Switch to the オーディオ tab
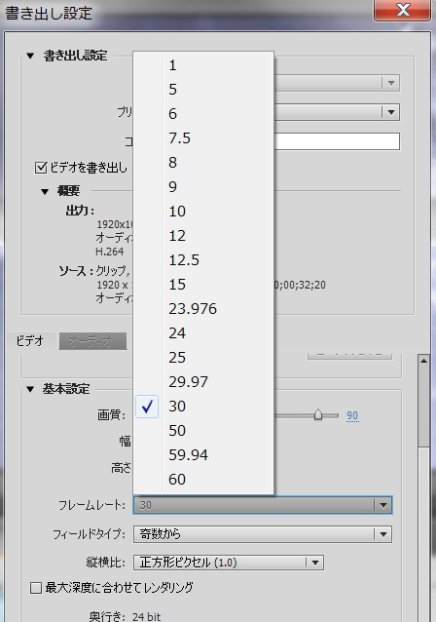The height and width of the screenshot is (622, 436). click(x=92, y=341)
